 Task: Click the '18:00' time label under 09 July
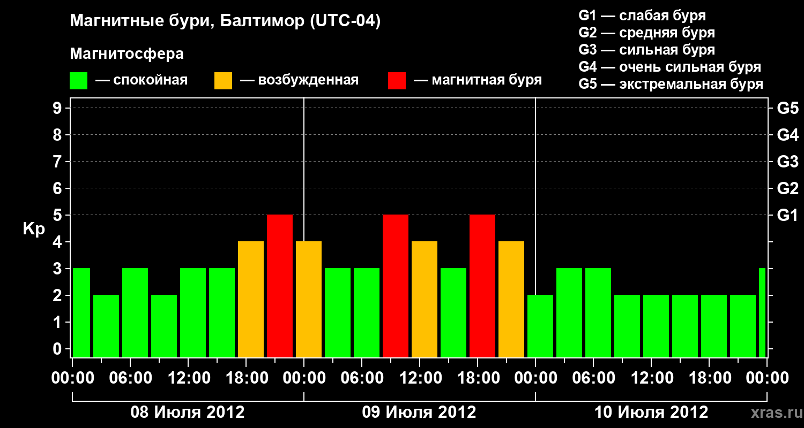[478, 378]
